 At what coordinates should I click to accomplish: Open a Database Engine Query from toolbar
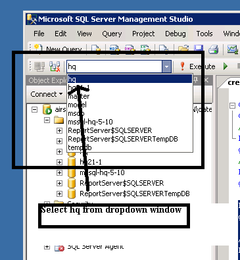(x=96, y=49)
